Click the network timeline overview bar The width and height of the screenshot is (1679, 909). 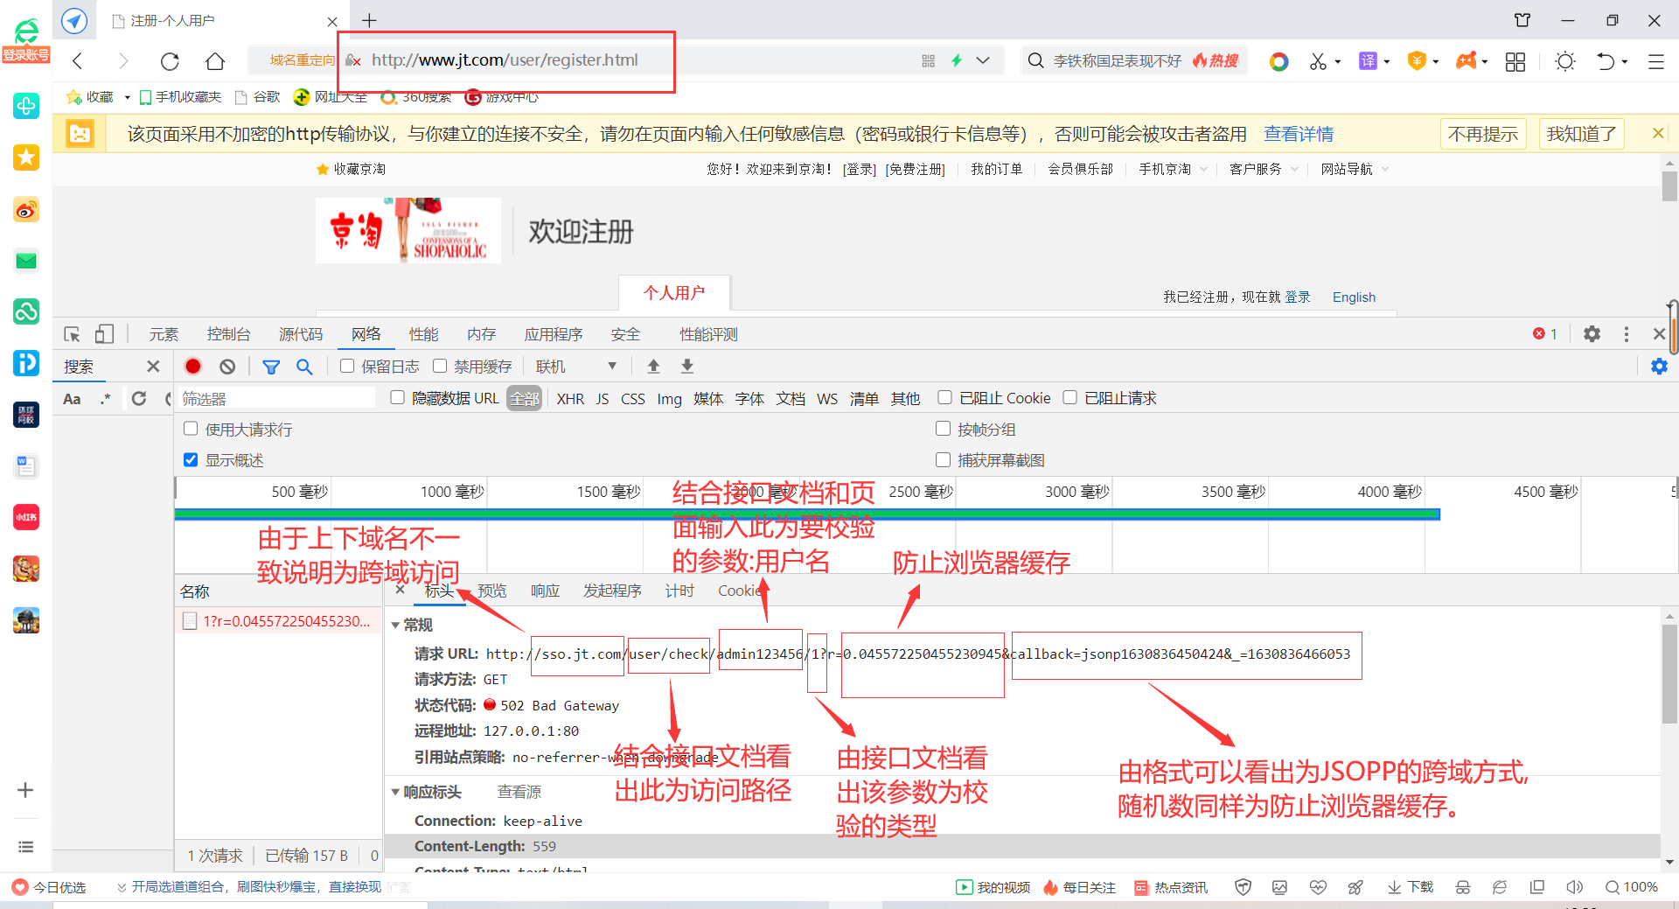[x=807, y=514]
